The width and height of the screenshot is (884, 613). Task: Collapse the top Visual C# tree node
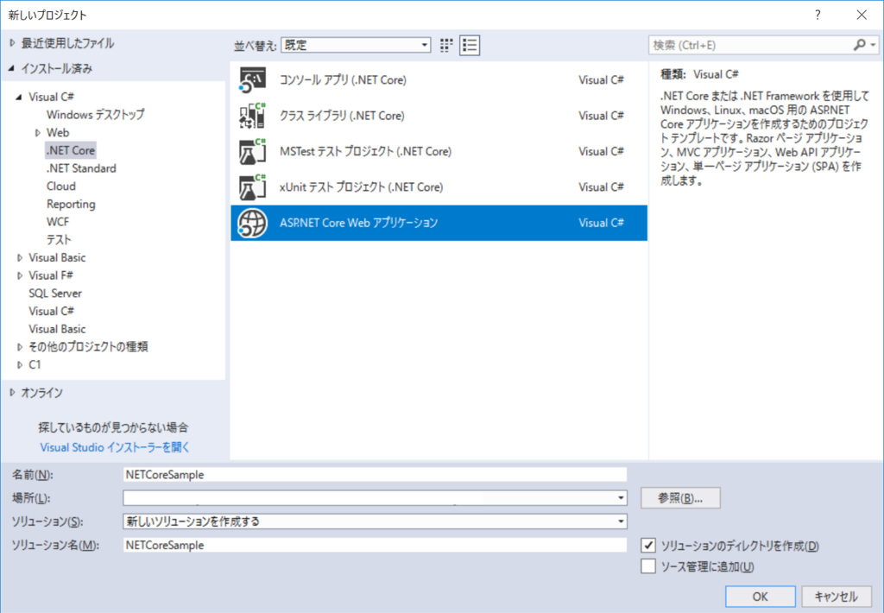(19, 97)
